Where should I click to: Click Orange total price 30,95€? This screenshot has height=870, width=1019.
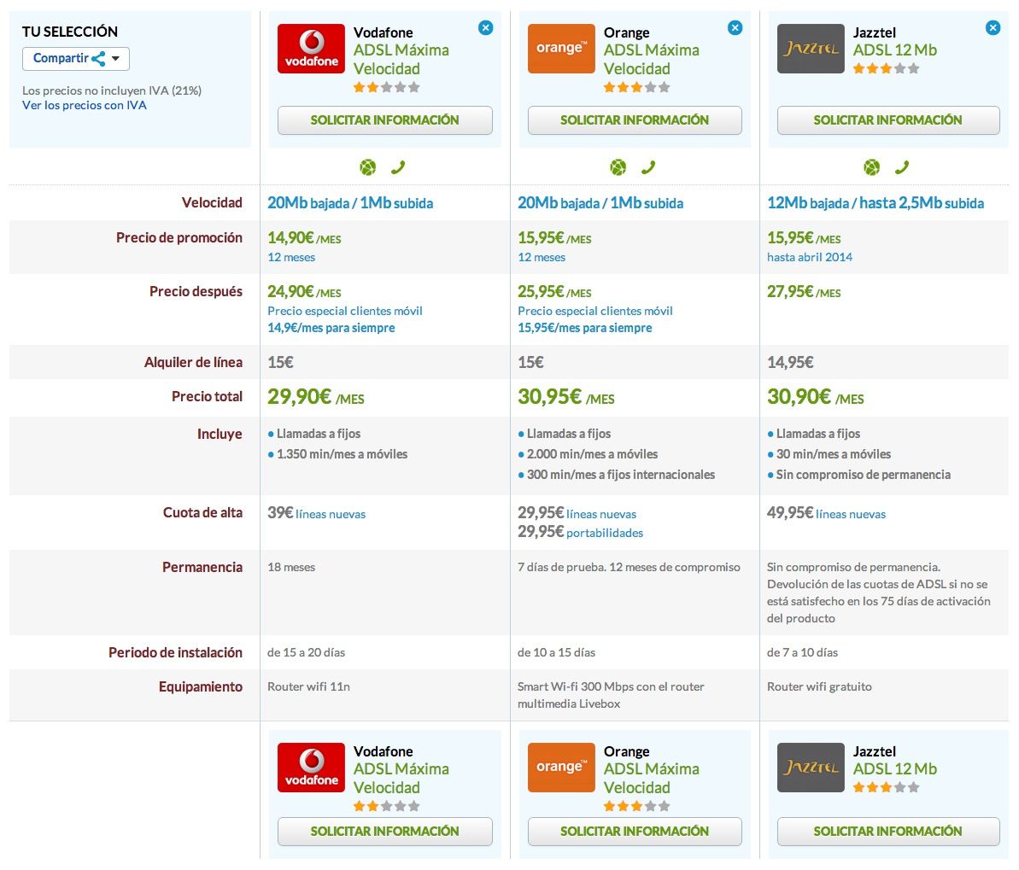pos(566,397)
